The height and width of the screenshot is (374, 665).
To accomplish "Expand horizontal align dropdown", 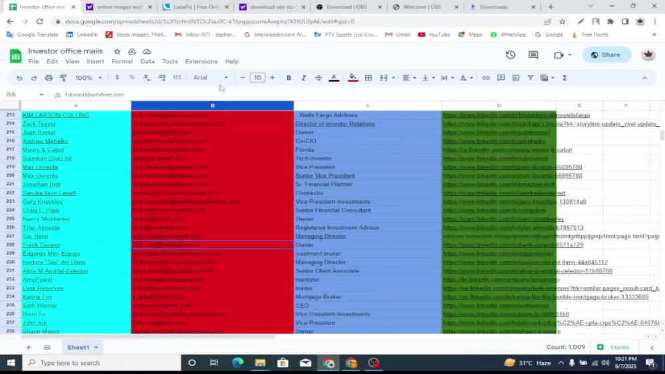I will coord(414,78).
